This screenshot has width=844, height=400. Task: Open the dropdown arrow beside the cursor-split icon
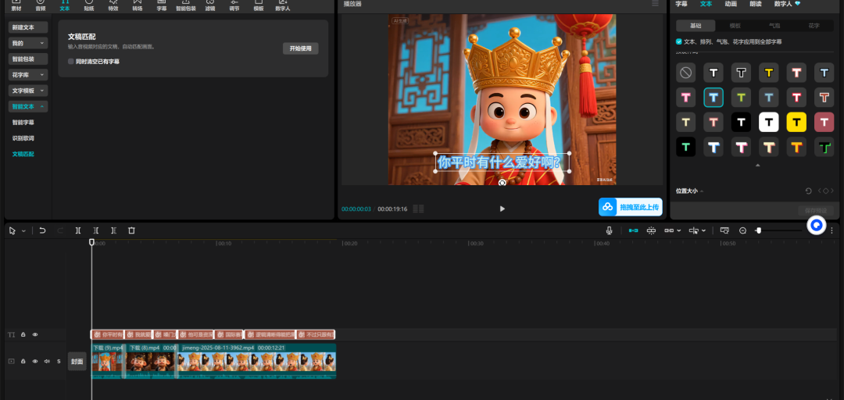click(x=703, y=230)
